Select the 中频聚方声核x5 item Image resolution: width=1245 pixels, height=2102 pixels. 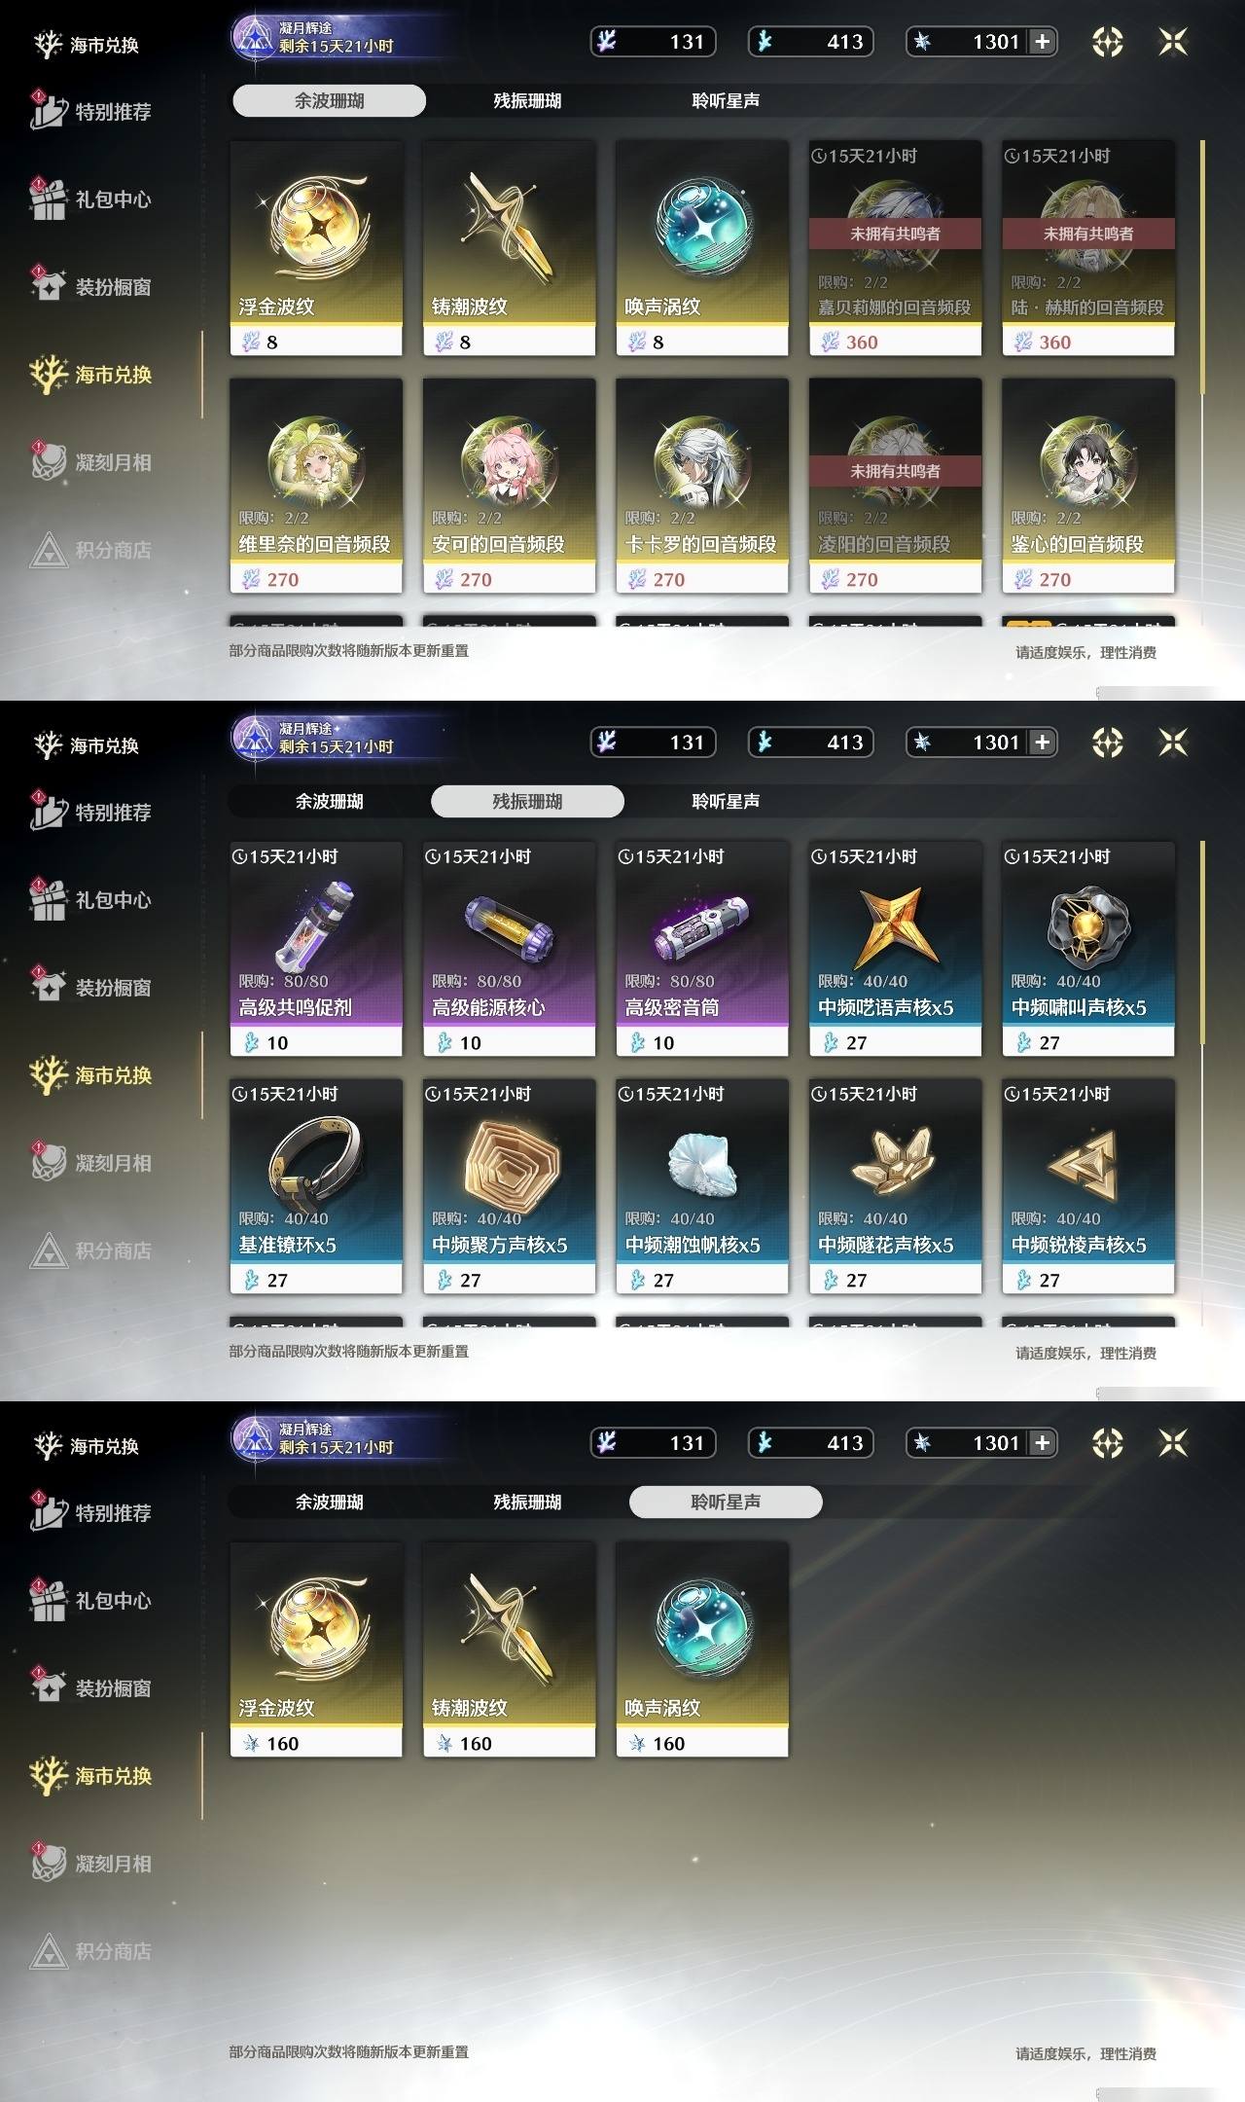(509, 1186)
